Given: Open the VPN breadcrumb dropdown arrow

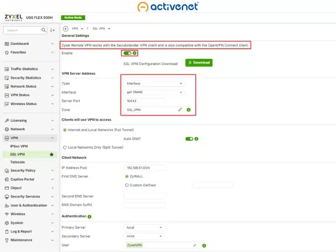Looking at the screenshot, I should click(x=82, y=29).
